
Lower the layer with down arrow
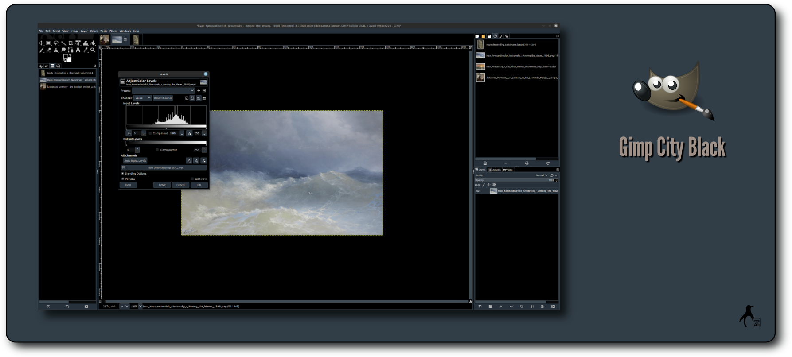tap(511, 307)
